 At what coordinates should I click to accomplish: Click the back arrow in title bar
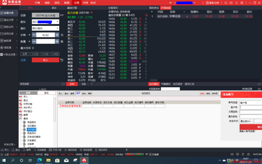pos(171,3)
